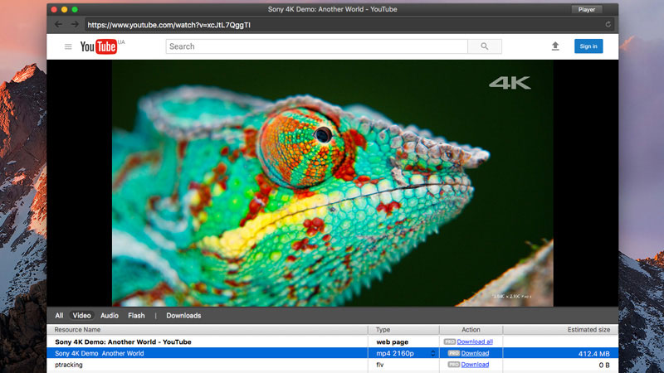The height and width of the screenshot is (373, 664).
Task: Select the Audio filter tab
Action: coord(110,316)
